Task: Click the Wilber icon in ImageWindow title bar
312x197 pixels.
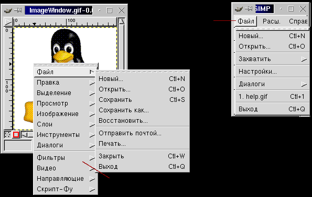Action: (x=8, y=10)
